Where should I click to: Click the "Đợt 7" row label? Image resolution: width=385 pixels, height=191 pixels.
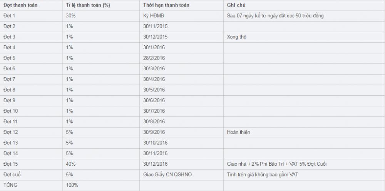(10, 79)
